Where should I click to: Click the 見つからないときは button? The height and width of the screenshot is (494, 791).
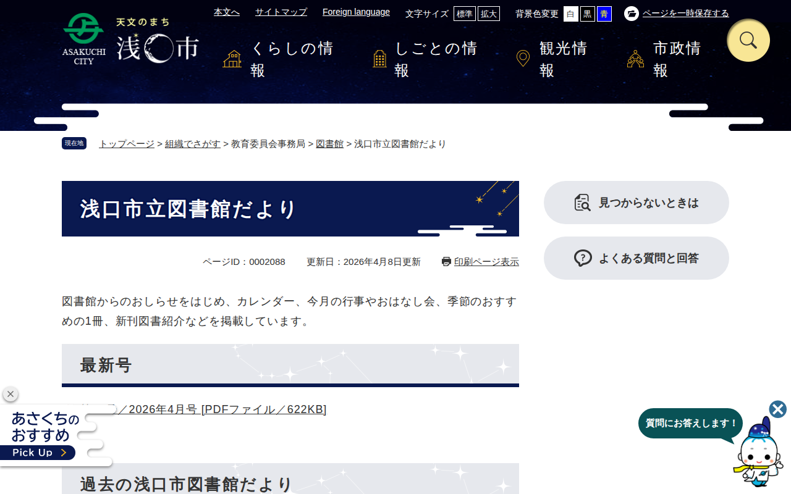click(637, 203)
